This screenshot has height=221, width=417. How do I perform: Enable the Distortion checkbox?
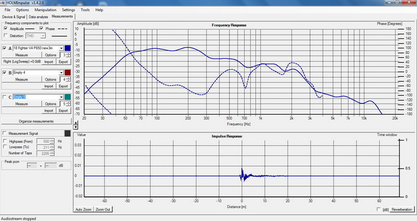[6, 35]
